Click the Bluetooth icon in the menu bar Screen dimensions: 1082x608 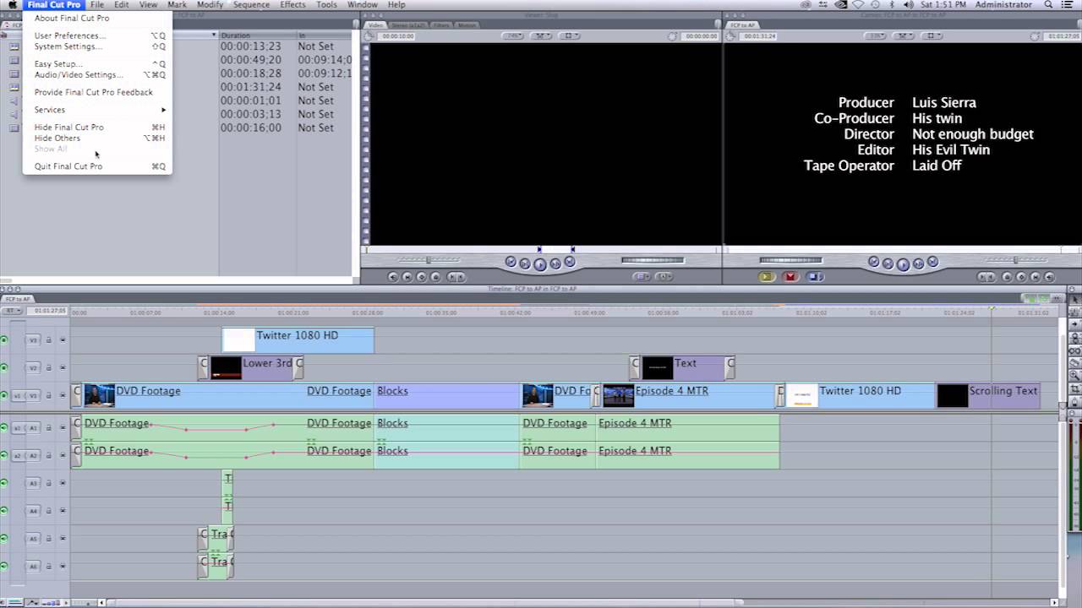(x=890, y=5)
